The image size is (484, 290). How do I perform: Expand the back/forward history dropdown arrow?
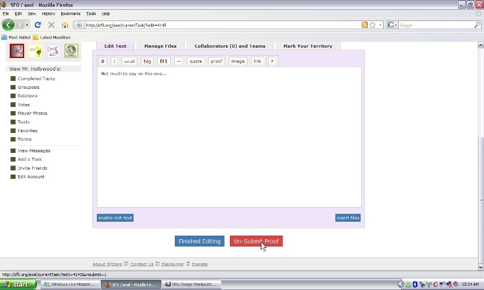click(x=27, y=25)
